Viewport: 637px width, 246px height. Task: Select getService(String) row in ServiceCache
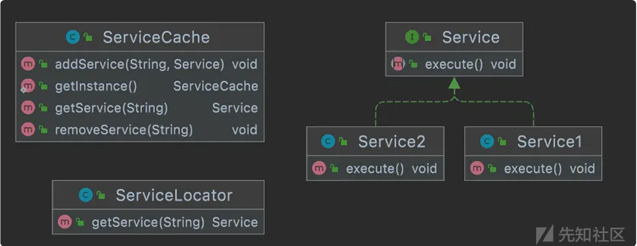(111, 108)
